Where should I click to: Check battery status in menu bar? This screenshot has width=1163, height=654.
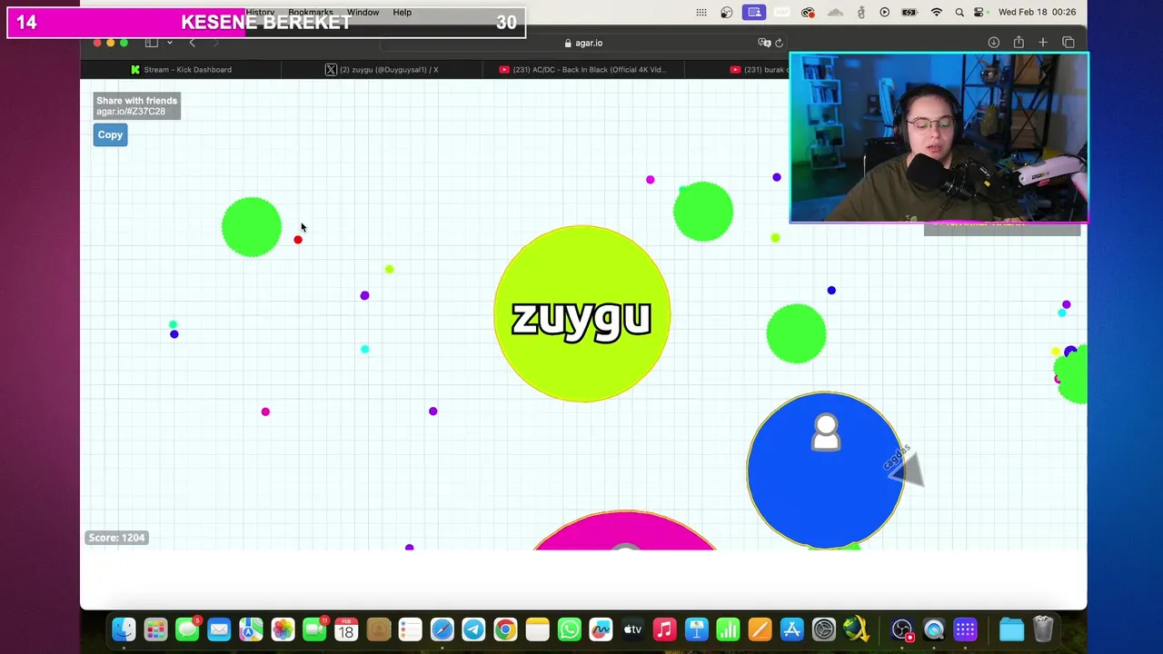coord(910,12)
